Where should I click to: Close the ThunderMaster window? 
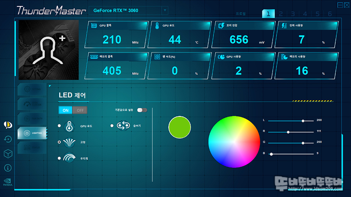click(347, 5)
